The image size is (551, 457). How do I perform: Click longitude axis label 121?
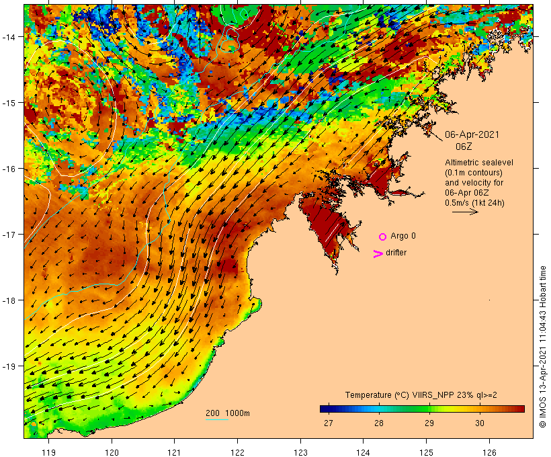pos(174,452)
